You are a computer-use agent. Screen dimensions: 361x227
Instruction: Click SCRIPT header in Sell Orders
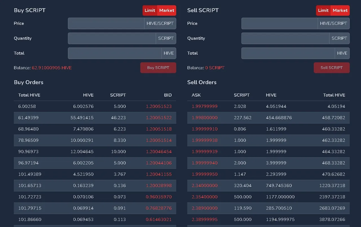tap(242, 95)
